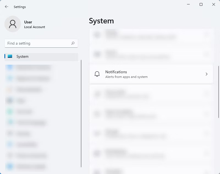Open the Accounts sidebar icon
Screen dimensions: 220x174
tap(10, 112)
